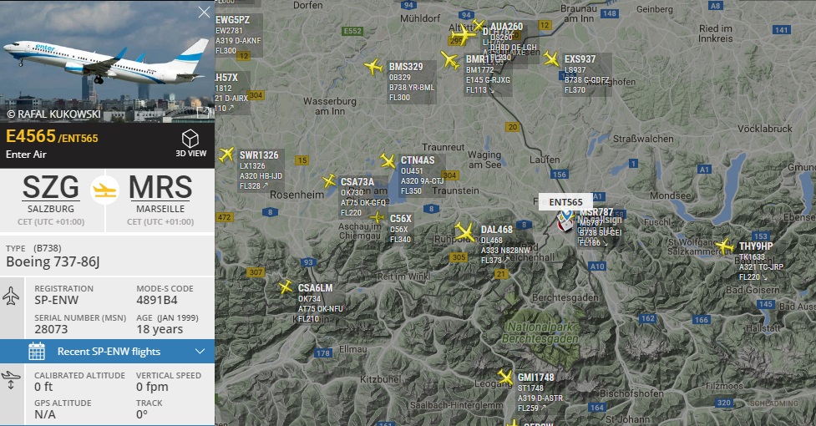Click the ENT565 map callout label
816x426 pixels.
(x=565, y=202)
